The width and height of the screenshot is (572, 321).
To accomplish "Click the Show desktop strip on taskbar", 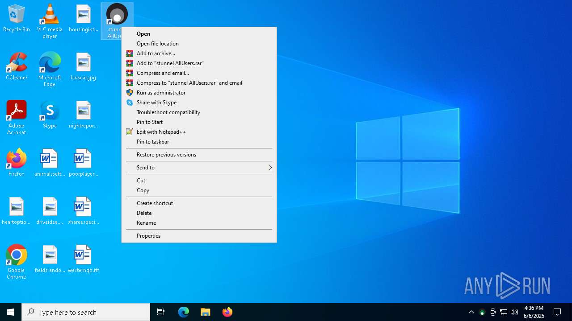I will pyautogui.click(x=571, y=312).
